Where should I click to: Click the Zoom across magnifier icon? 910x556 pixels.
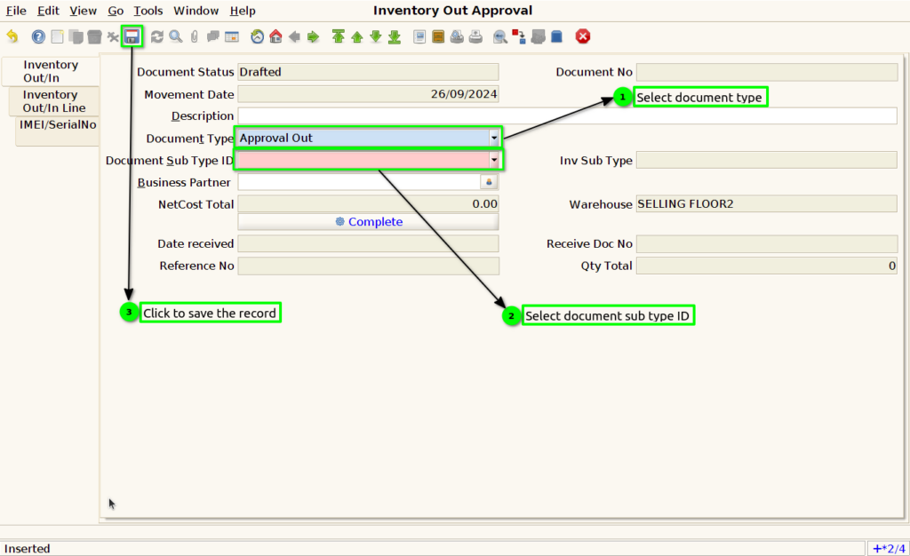(x=500, y=36)
